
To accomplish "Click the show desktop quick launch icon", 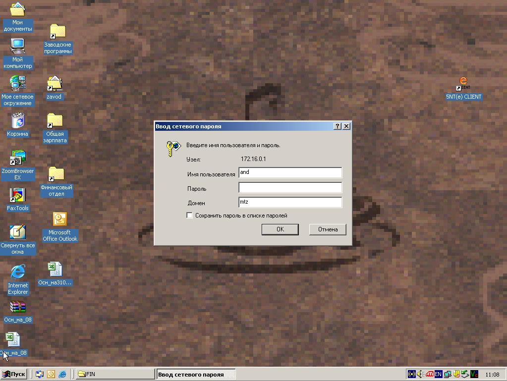I will pos(40,374).
